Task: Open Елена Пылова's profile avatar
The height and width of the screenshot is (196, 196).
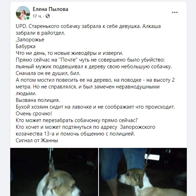Action: (23, 13)
